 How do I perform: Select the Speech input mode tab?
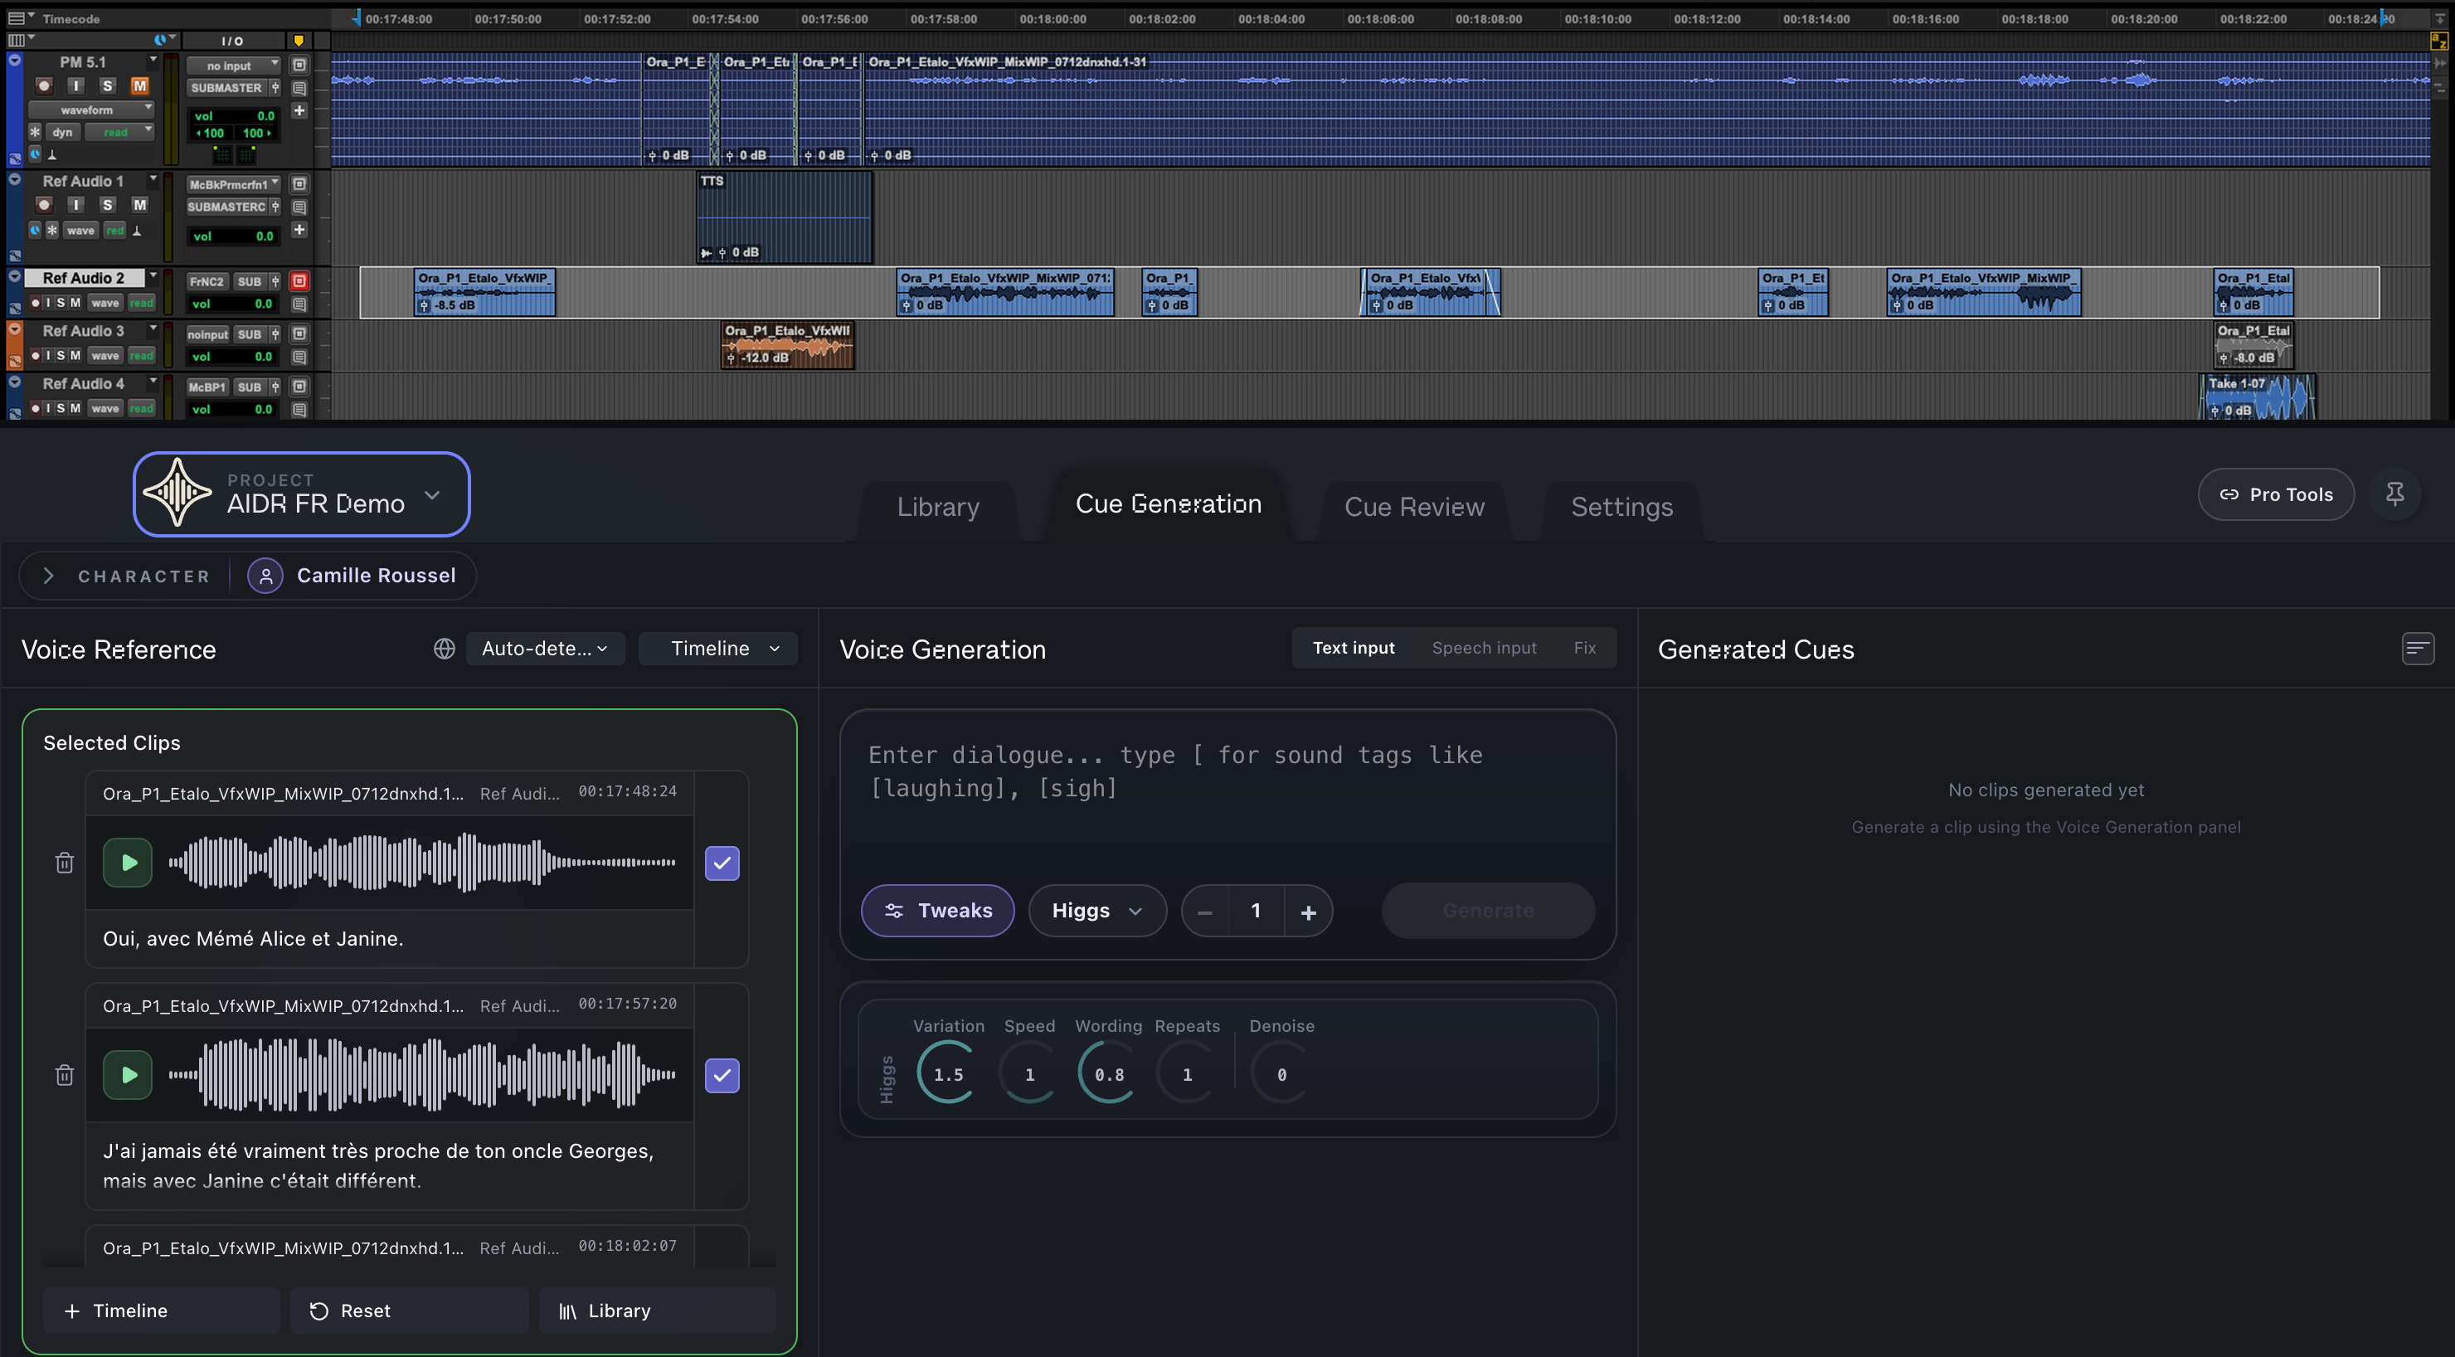pos(1484,648)
